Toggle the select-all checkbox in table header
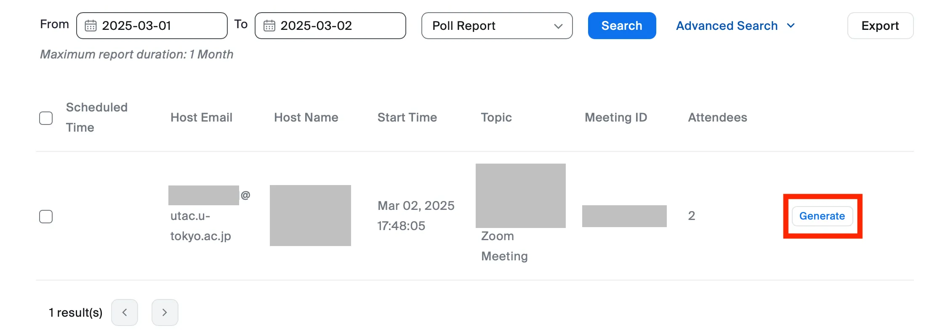The width and height of the screenshot is (940, 331). point(46,118)
